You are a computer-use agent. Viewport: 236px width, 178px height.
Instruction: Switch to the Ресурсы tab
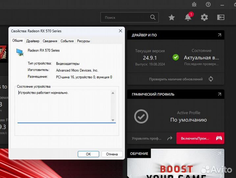(84, 41)
